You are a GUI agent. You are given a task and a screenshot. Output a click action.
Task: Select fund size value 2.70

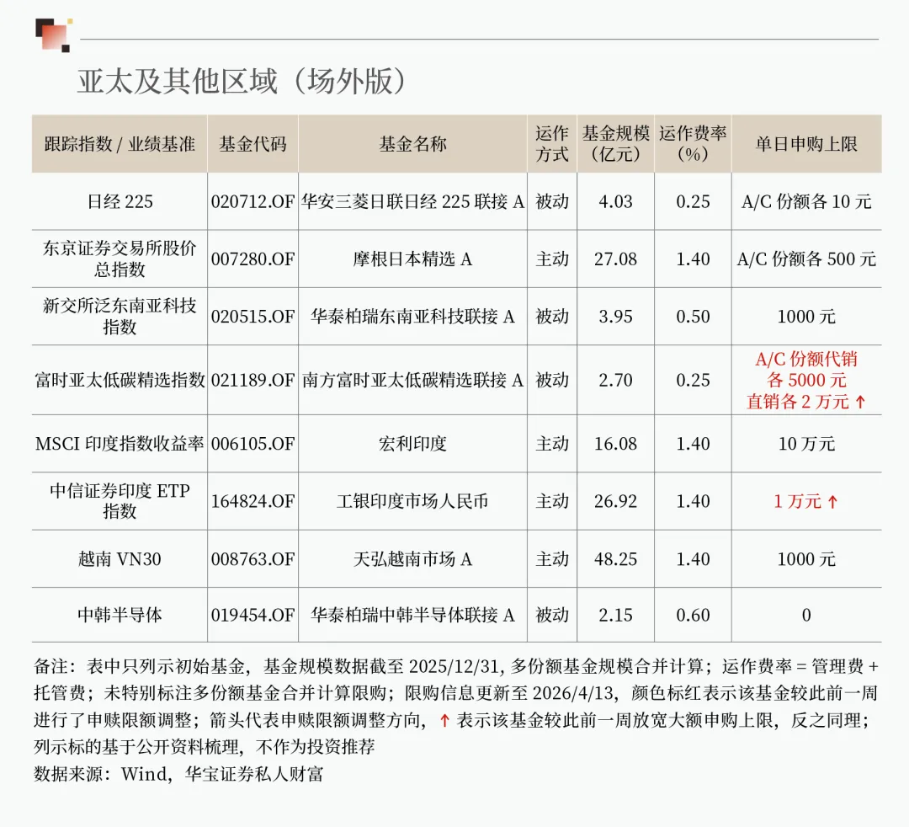point(615,380)
